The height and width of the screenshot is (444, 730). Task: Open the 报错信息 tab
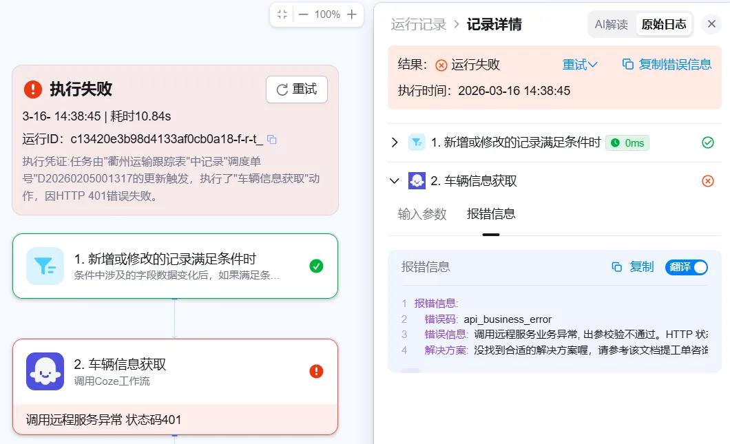491,214
